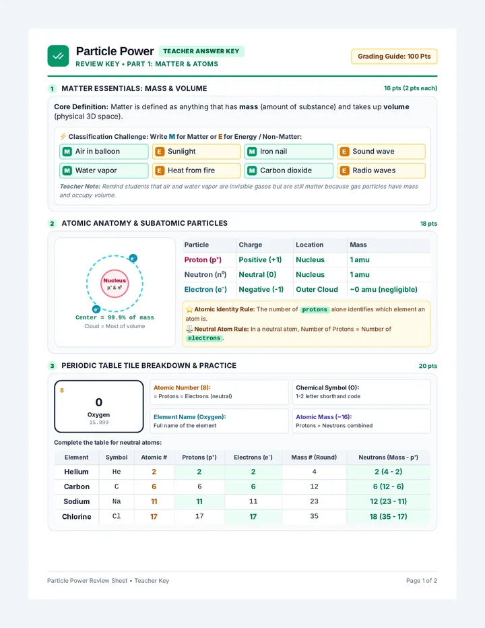Click the section 3 number badge
Viewport: 485px width, 628px height.
(52, 366)
